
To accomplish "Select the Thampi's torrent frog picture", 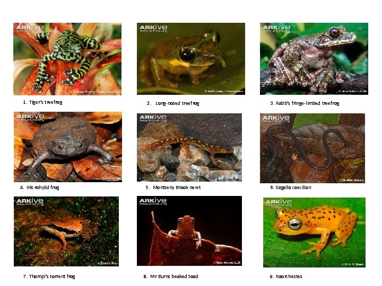I will tap(66, 231).
